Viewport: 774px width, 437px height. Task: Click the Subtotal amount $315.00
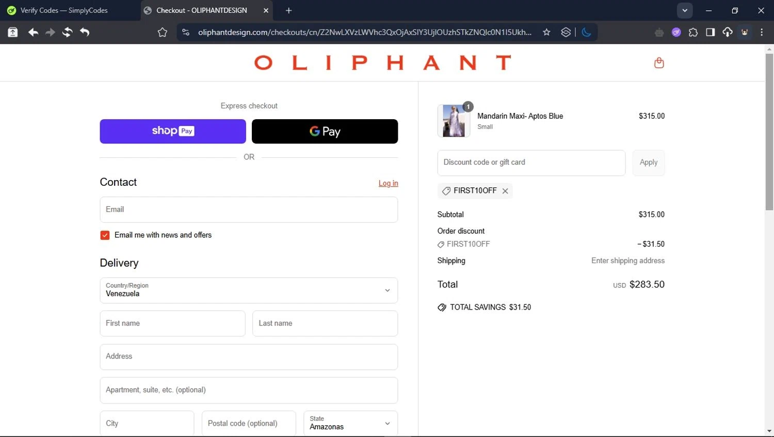coord(652,214)
